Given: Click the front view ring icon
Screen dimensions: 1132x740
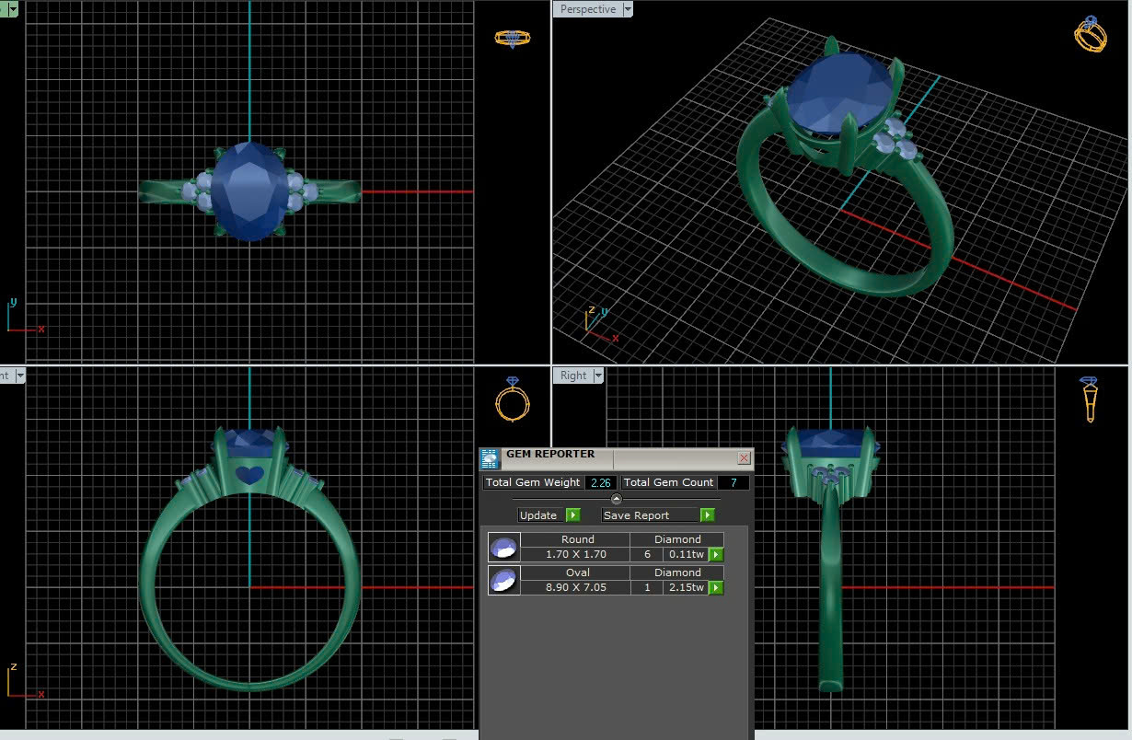Looking at the screenshot, I should pyautogui.click(x=512, y=399).
